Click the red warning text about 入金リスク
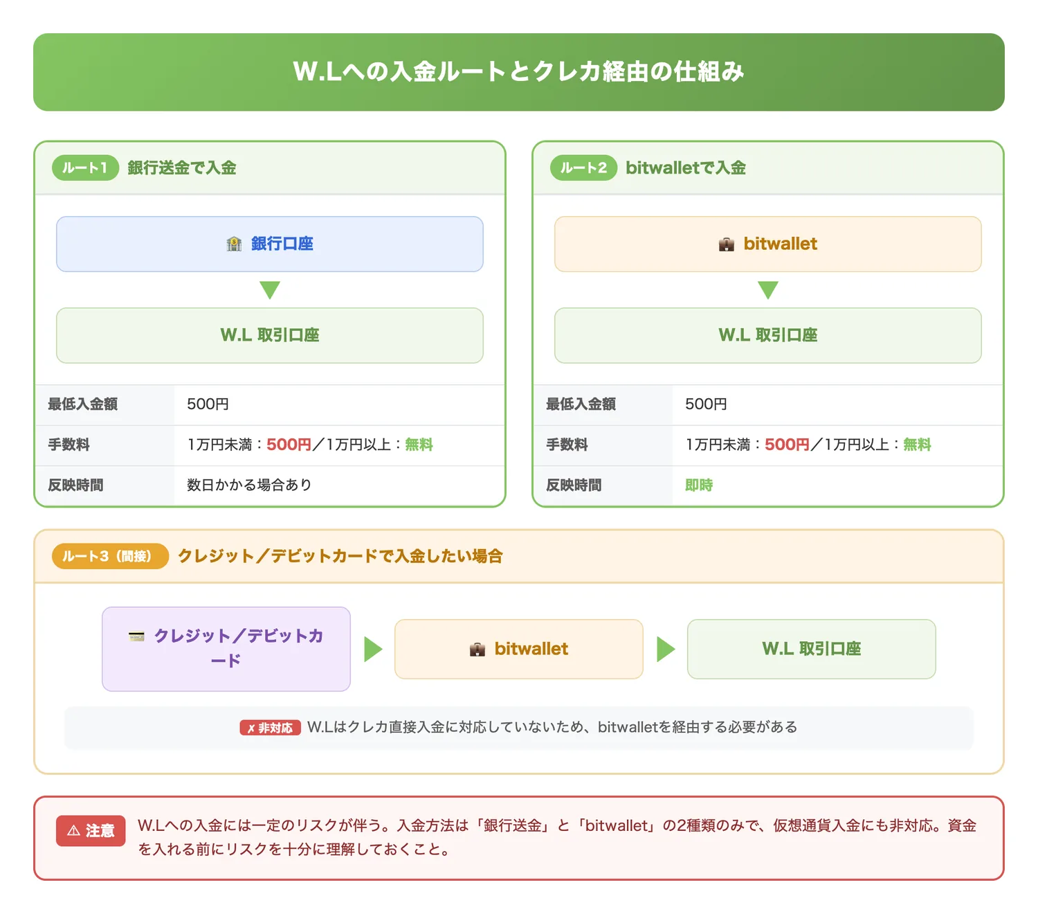This screenshot has width=1038, height=914. click(x=557, y=837)
